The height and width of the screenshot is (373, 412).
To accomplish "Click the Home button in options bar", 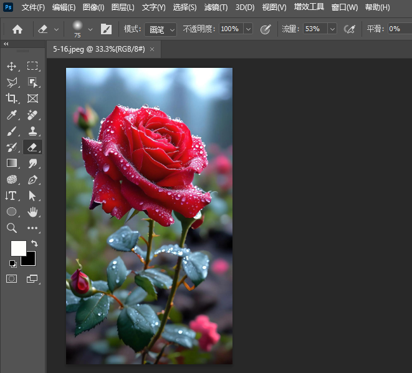I will 17,29.
